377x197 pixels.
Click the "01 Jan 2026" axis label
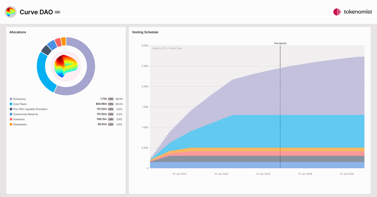(263, 174)
